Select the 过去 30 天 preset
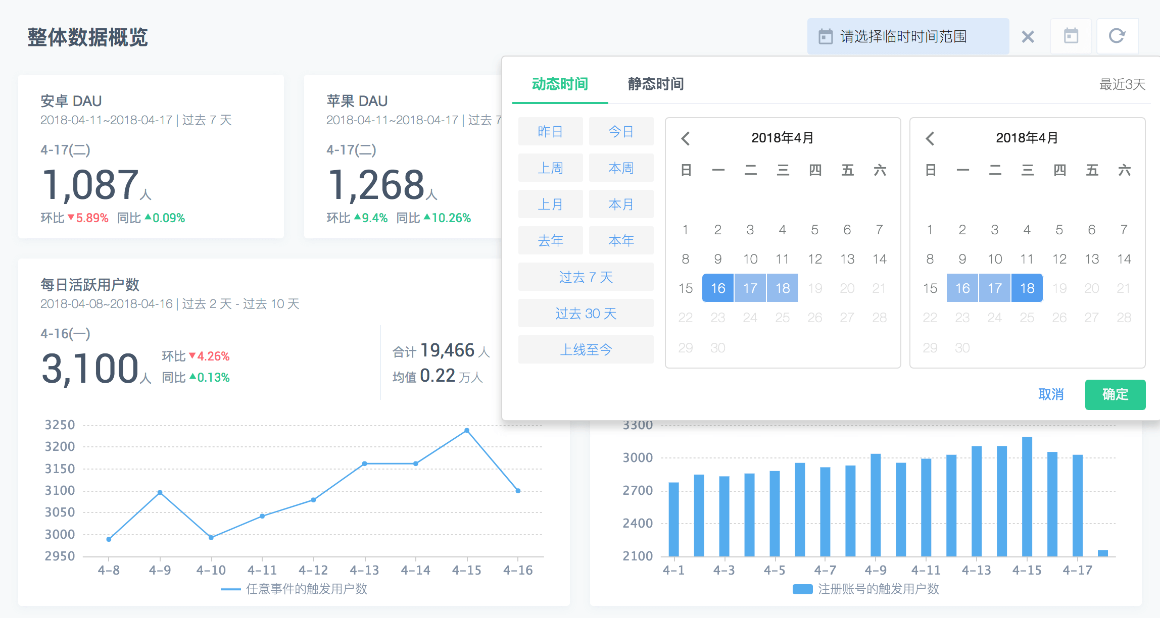Image resolution: width=1160 pixels, height=618 pixels. (x=586, y=314)
